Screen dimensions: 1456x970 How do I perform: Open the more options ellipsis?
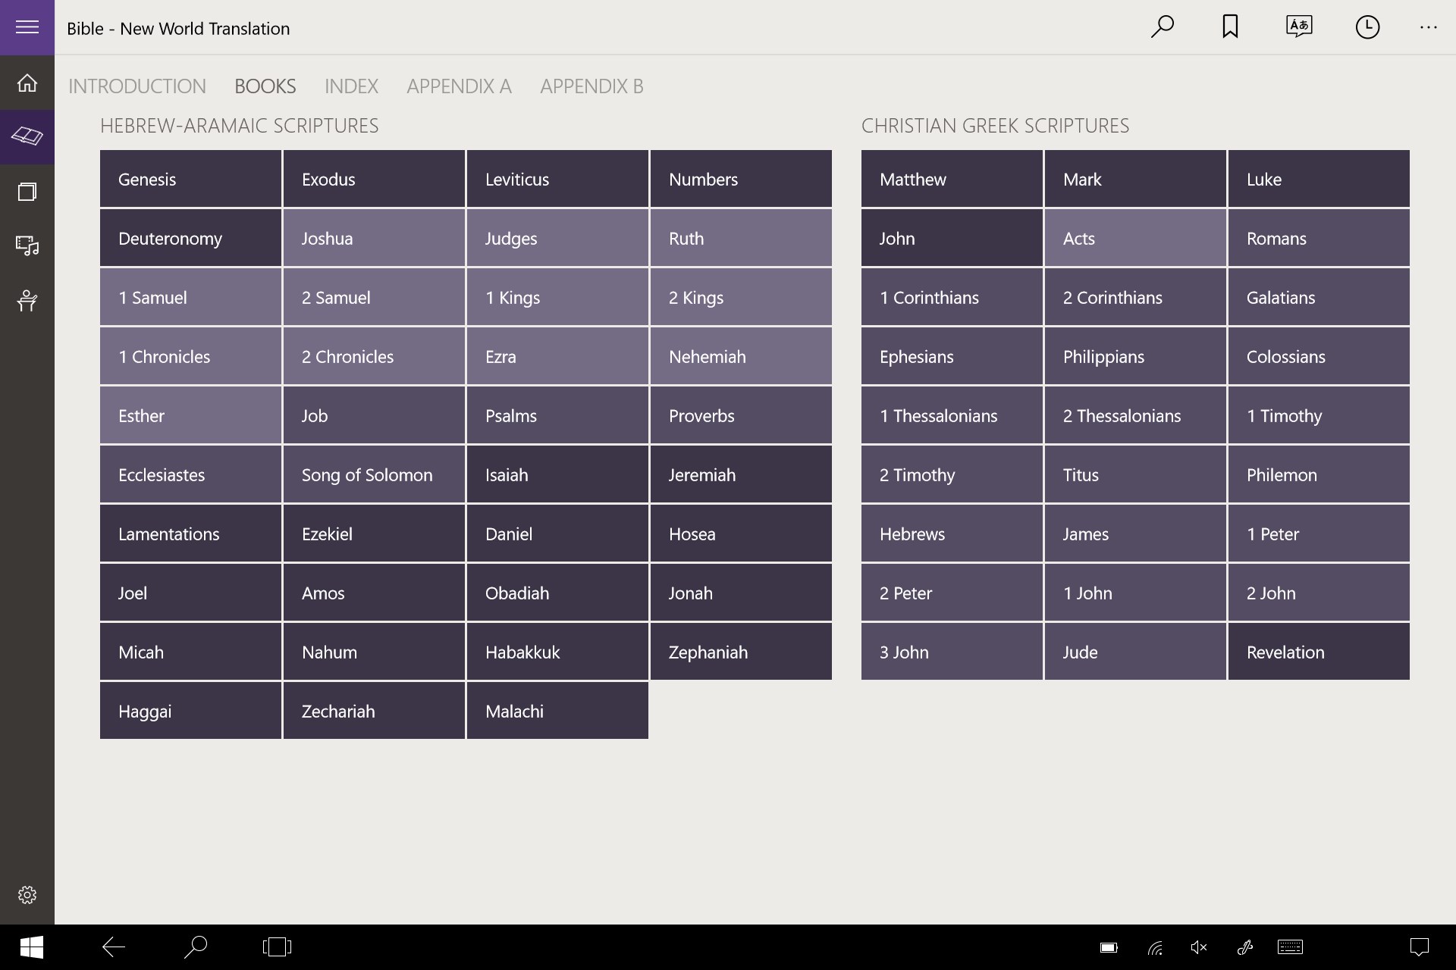[x=1429, y=27]
